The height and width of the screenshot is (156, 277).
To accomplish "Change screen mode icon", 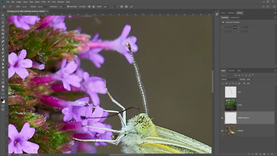I will pyautogui.click(x=3, y=110).
